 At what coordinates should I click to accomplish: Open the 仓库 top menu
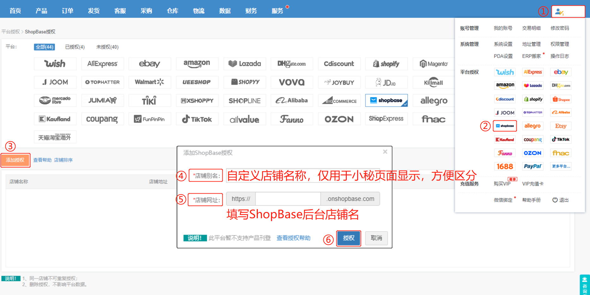pyautogui.click(x=172, y=11)
